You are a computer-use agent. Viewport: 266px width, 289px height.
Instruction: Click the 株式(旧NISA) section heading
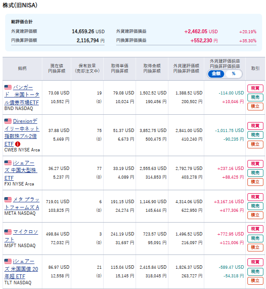20,5
